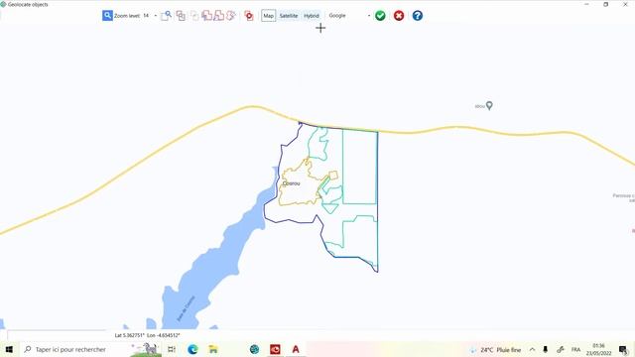This screenshot has width=635, height=357.
Task: Open the Zoom level dropdown
Action: point(156,16)
